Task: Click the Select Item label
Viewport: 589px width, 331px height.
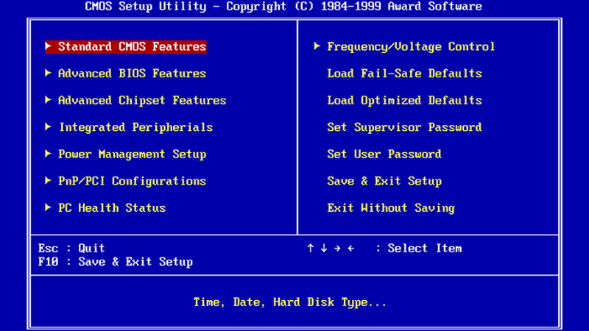Action: click(x=424, y=249)
